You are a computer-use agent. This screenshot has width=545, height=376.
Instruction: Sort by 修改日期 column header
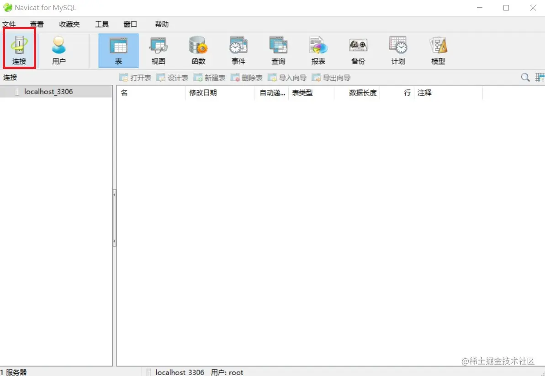point(220,93)
